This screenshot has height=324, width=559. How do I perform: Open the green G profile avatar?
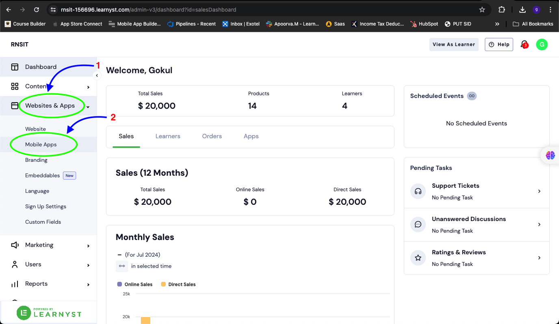pyautogui.click(x=542, y=45)
